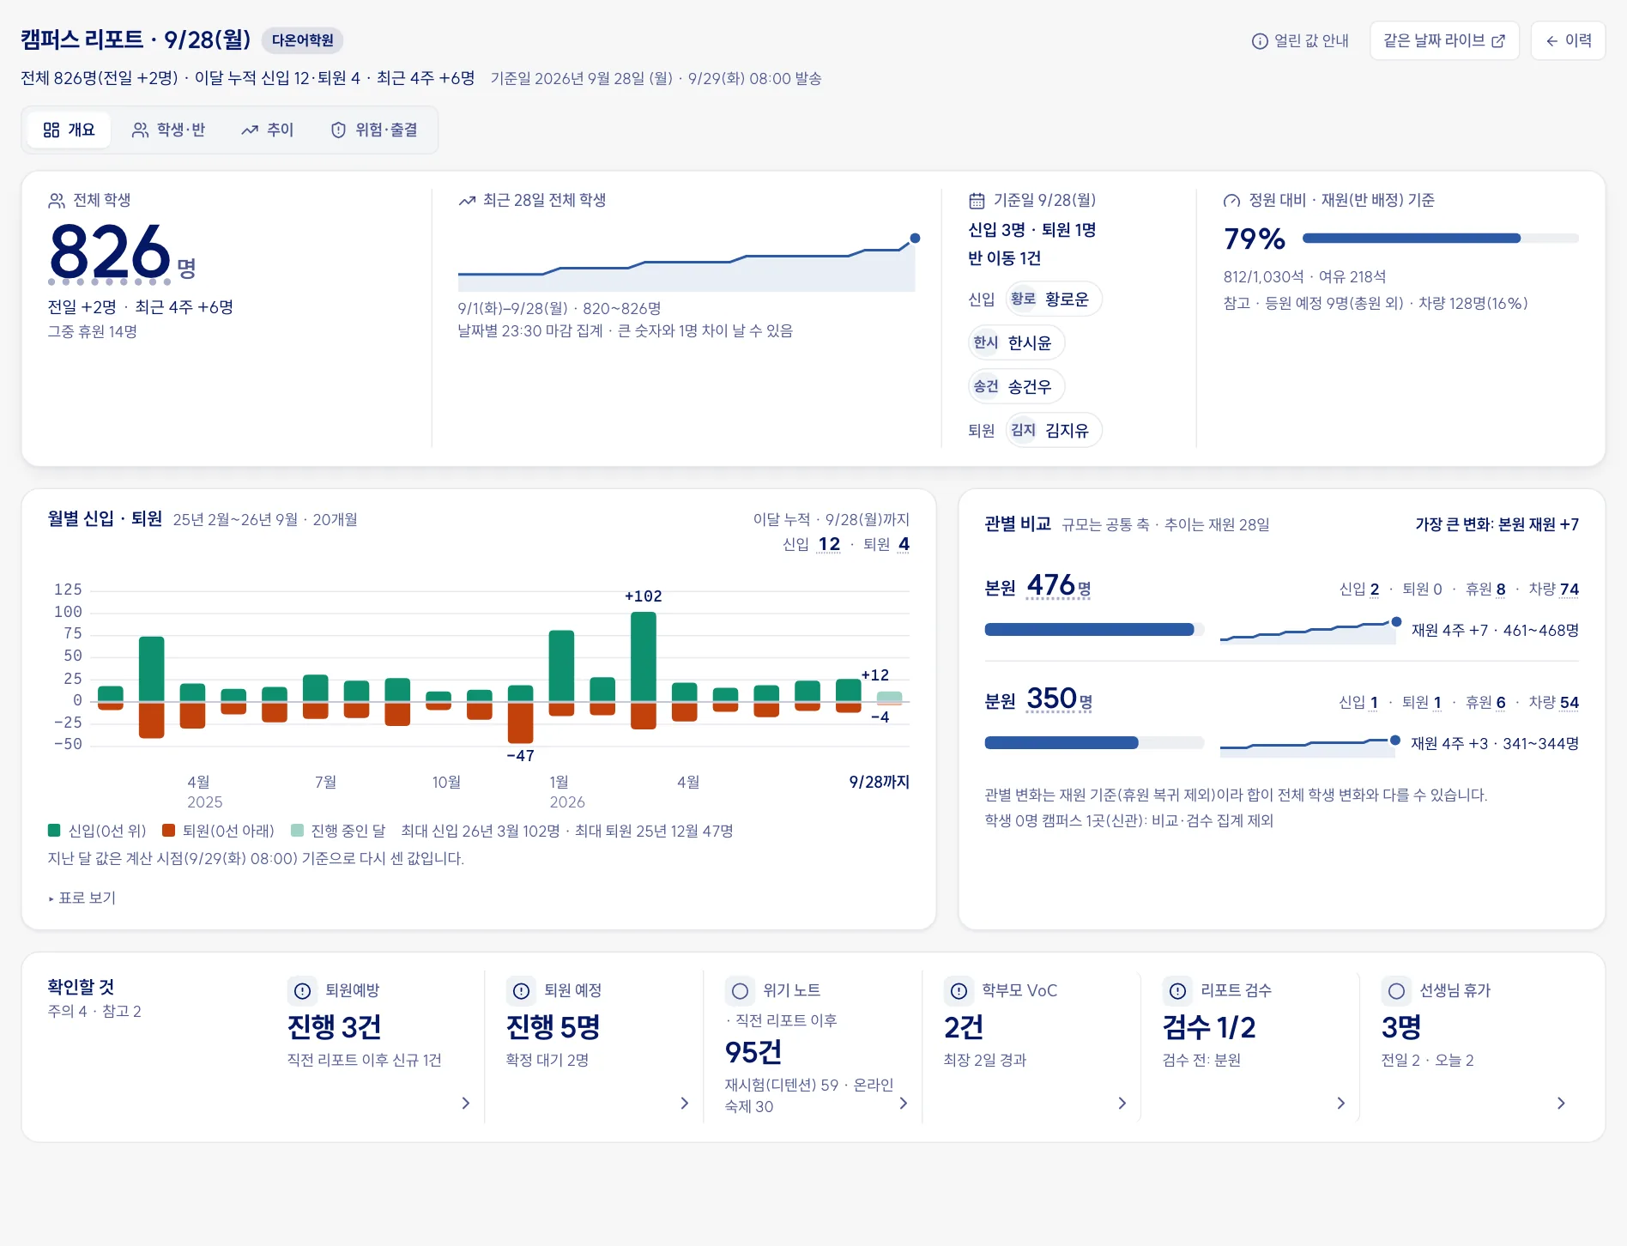Click the 최근 28일 전체 학생 trend icon
The image size is (1627, 1246).
point(467,201)
